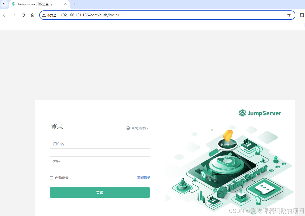Click the green 登录 button
305x216 pixels.
click(100, 192)
